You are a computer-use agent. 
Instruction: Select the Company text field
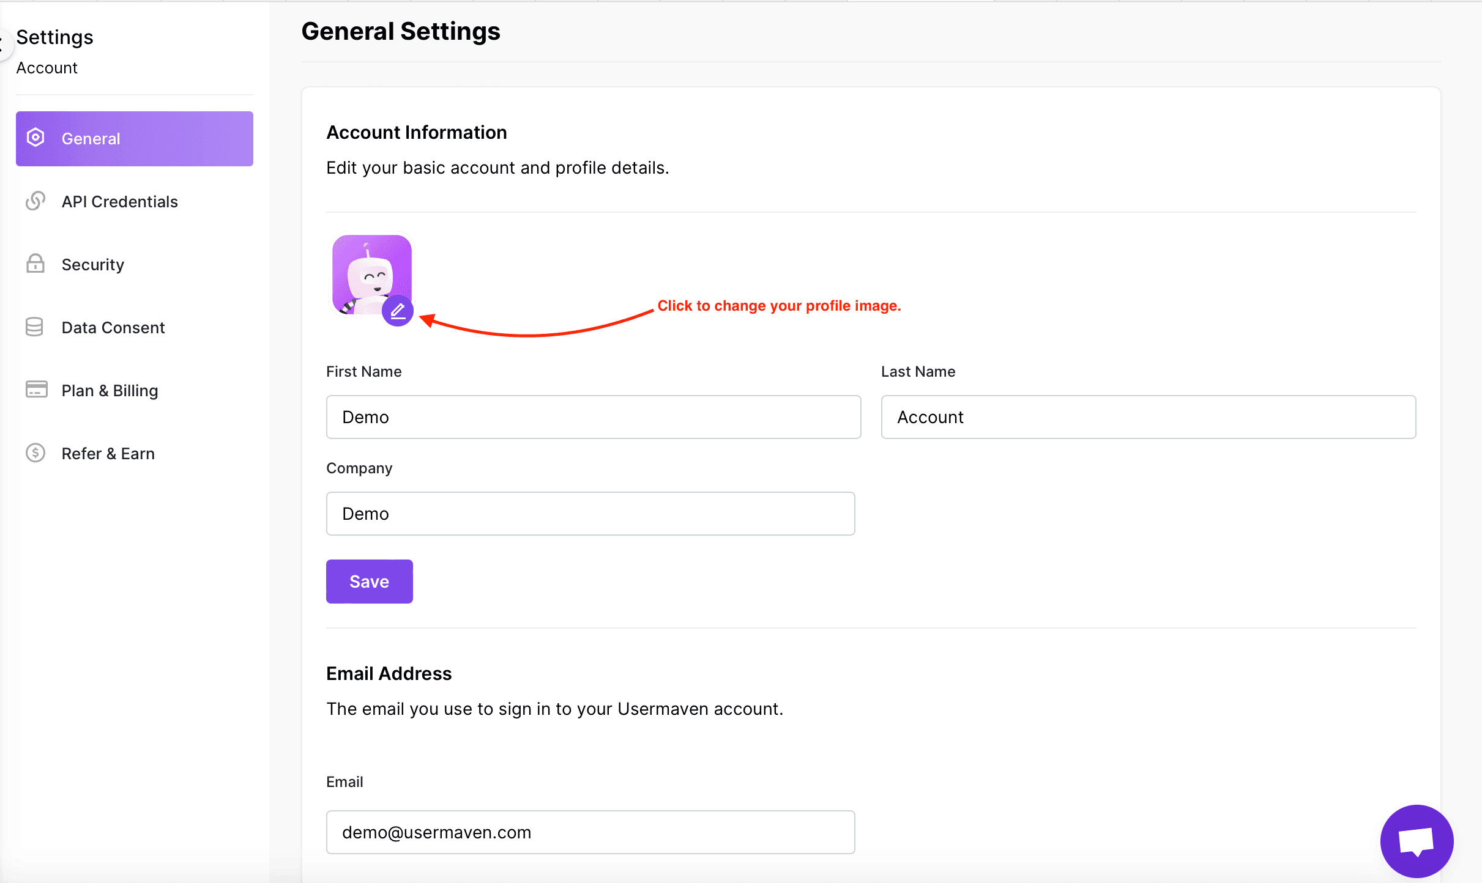point(590,514)
